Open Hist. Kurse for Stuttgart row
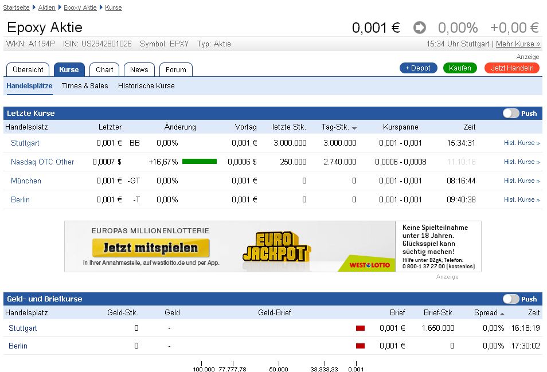The width and height of the screenshot is (547, 372). point(522,143)
